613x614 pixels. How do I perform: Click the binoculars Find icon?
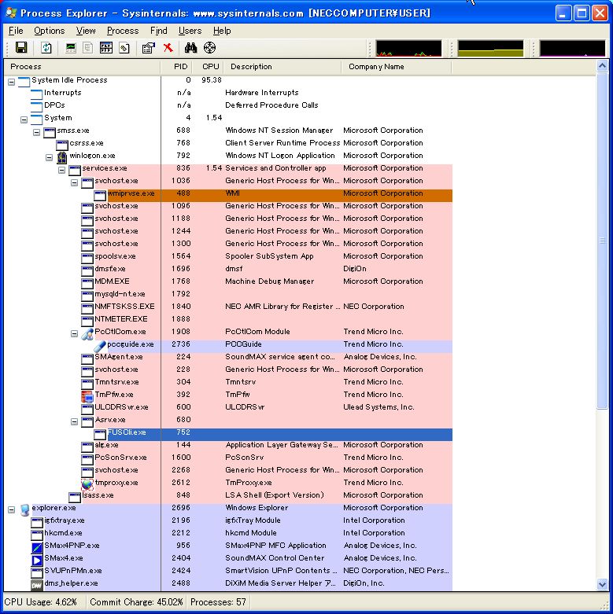(x=190, y=48)
